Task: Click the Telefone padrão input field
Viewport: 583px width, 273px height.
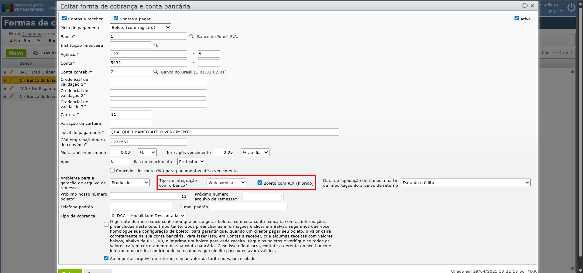Action: [141, 206]
